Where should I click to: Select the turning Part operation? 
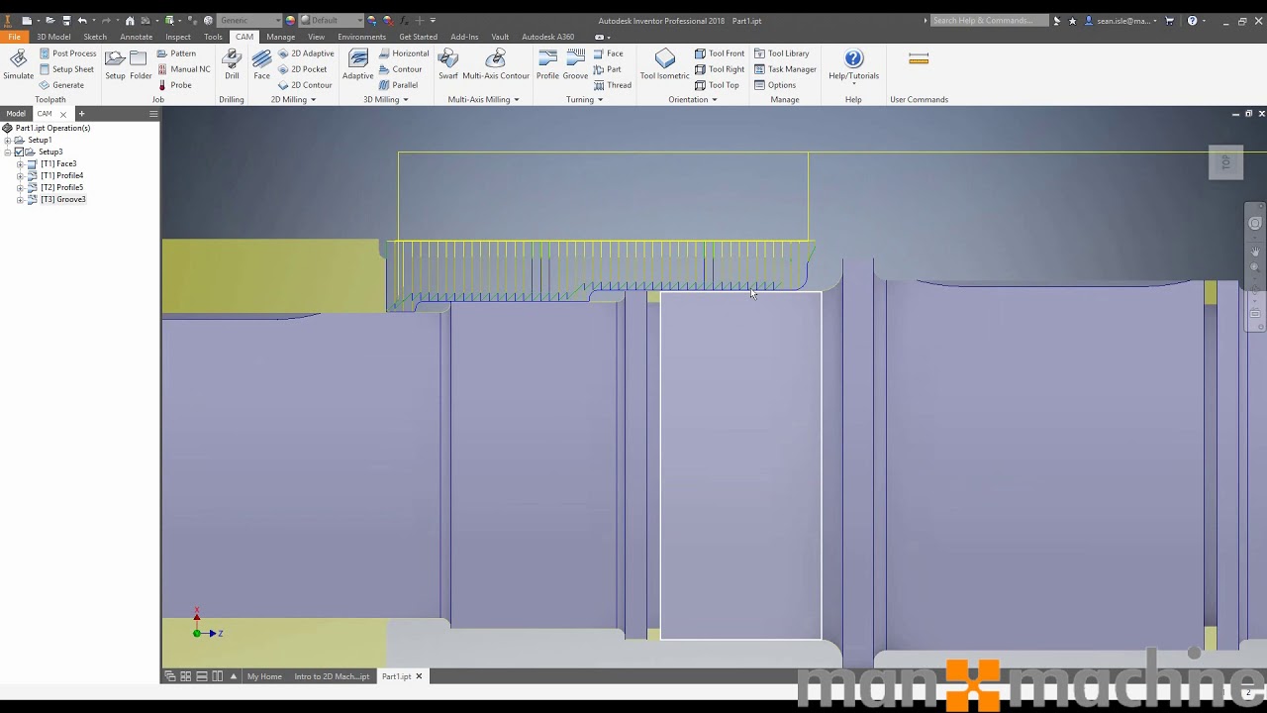point(608,69)
